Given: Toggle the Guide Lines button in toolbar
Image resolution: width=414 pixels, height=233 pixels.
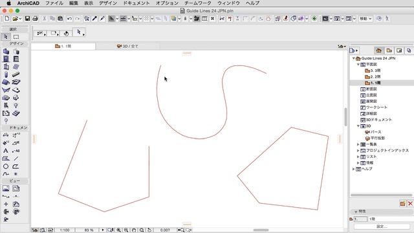Looking at the screenshot, I should [x=111, y=19].
